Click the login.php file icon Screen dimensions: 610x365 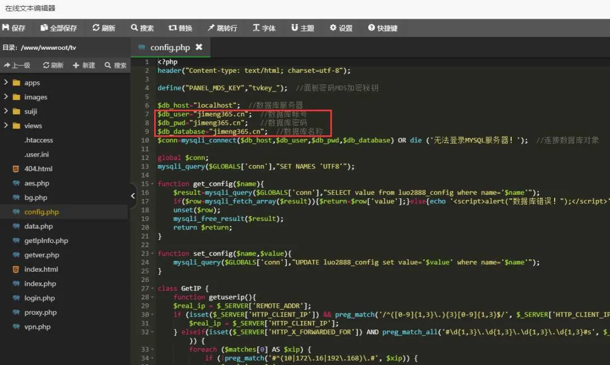16,298
